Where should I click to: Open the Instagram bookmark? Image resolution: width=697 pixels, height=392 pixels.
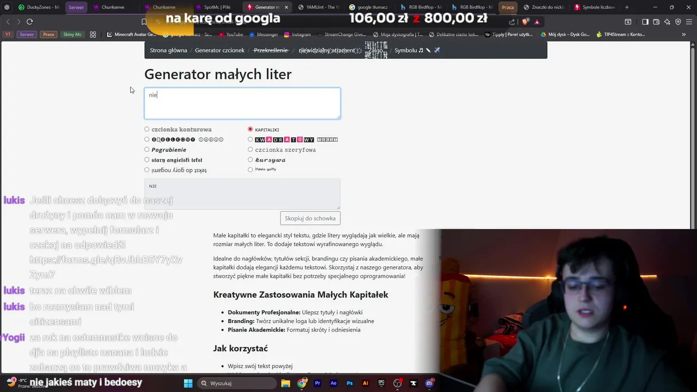(297, 34)
